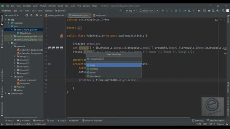The image size is (230, 129).
Task: Click tool windows toggle in status bar corner
Action: [2, 124]
